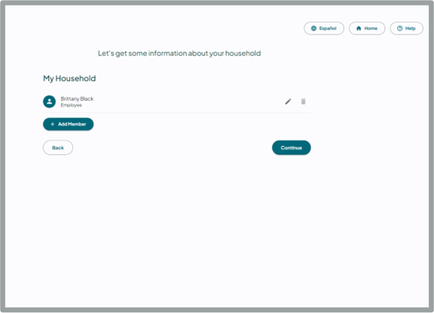The image size is (434, 313).
Task: Go to the Home page
Action: 367,28
